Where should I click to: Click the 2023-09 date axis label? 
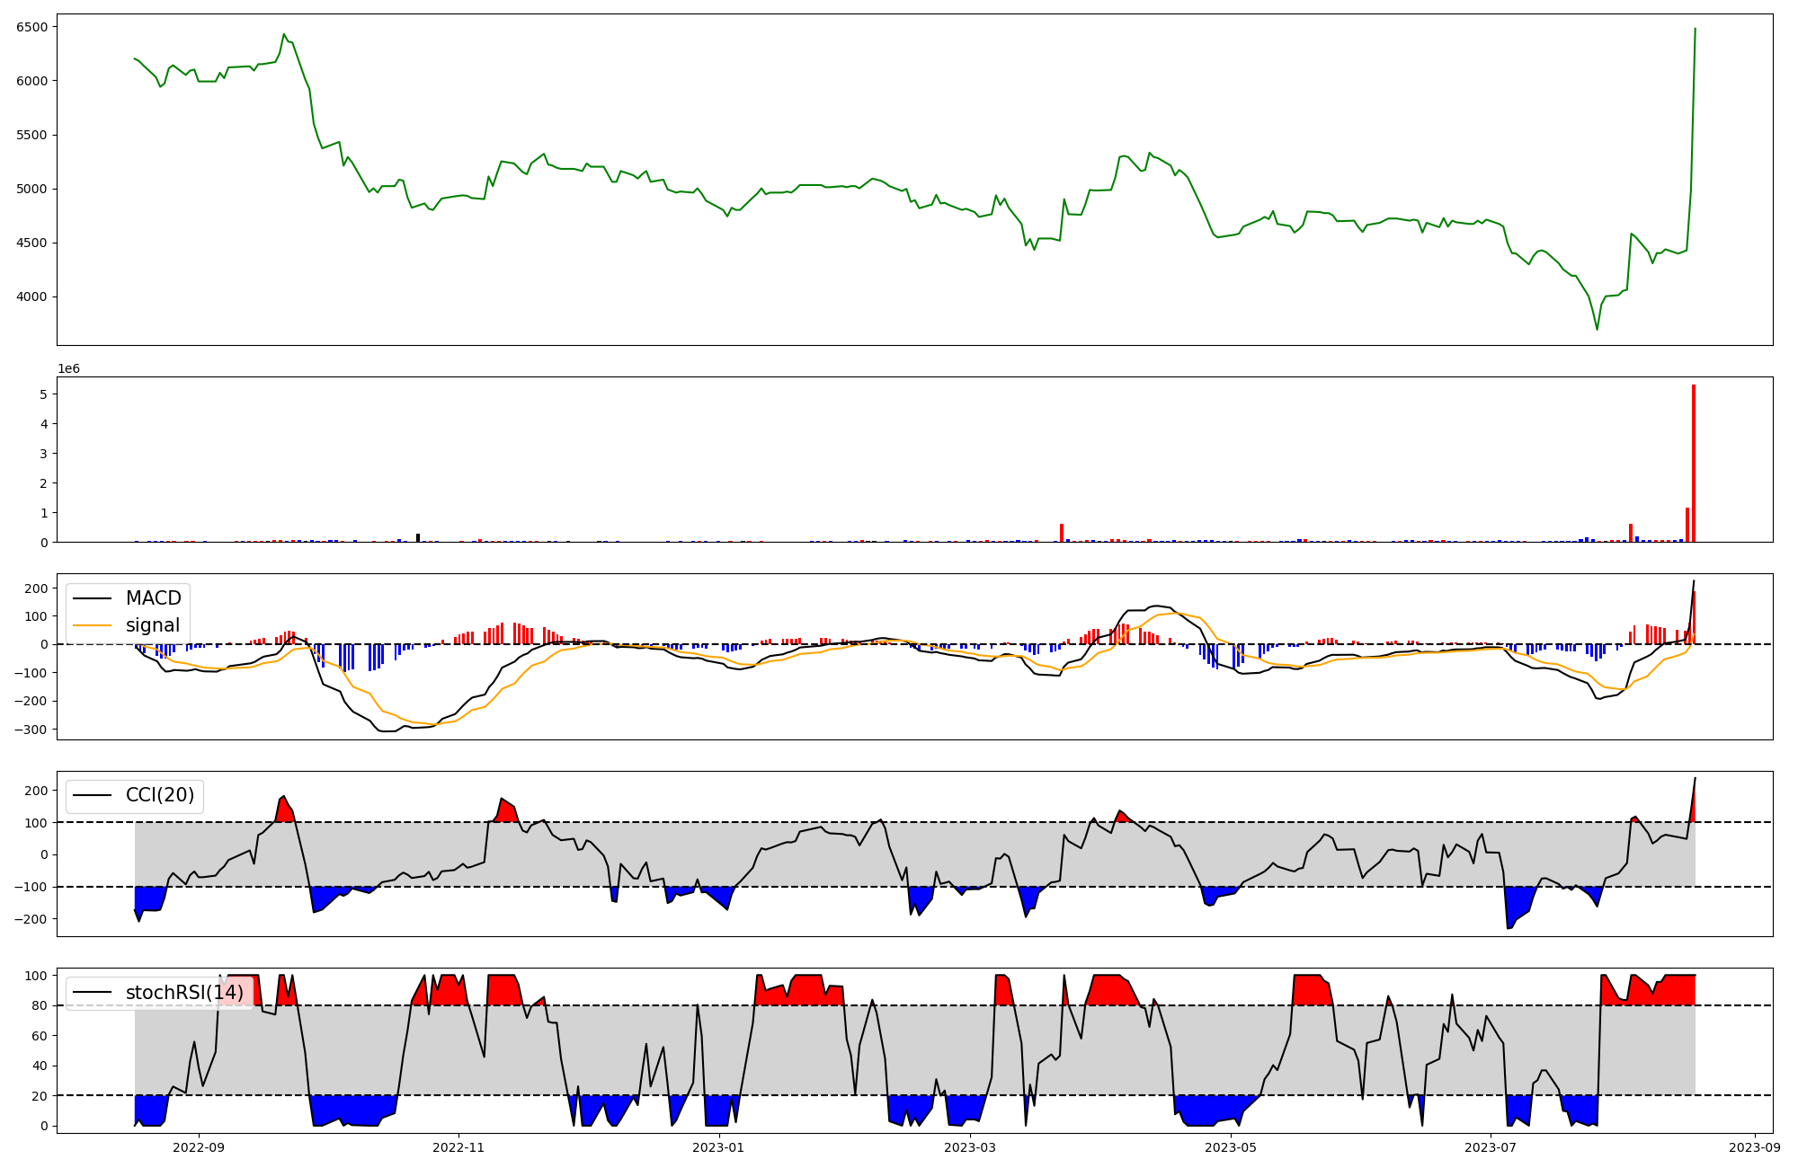1755,1147
